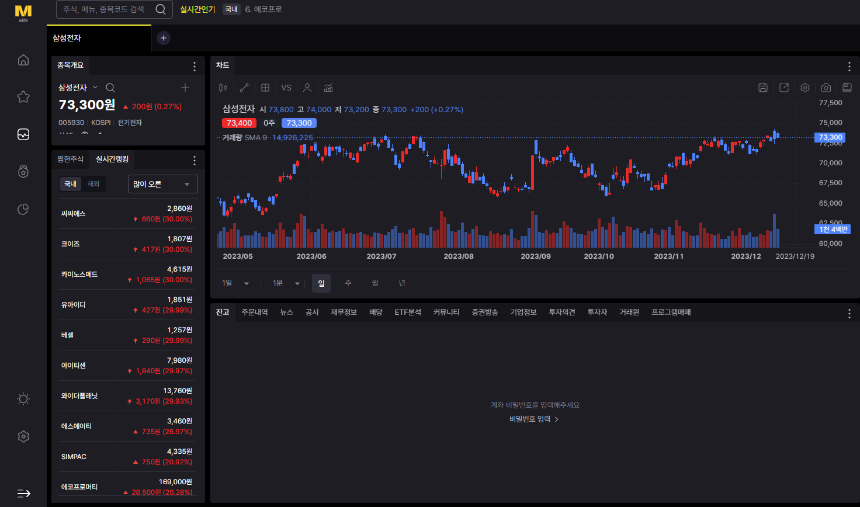Open the 1일 period dropdown

[235, 283]
